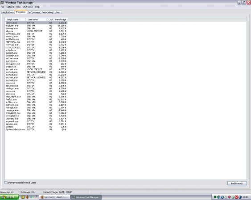This screenshot has height=200, width=251.
Task: Click CPU Usage status bar entry
Action: (27, 192)
